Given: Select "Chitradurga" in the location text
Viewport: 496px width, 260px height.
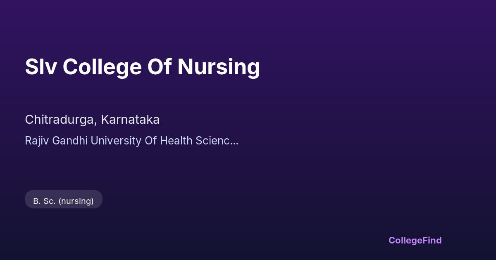Looking at the screenshot, I should [x=61, y=120].
